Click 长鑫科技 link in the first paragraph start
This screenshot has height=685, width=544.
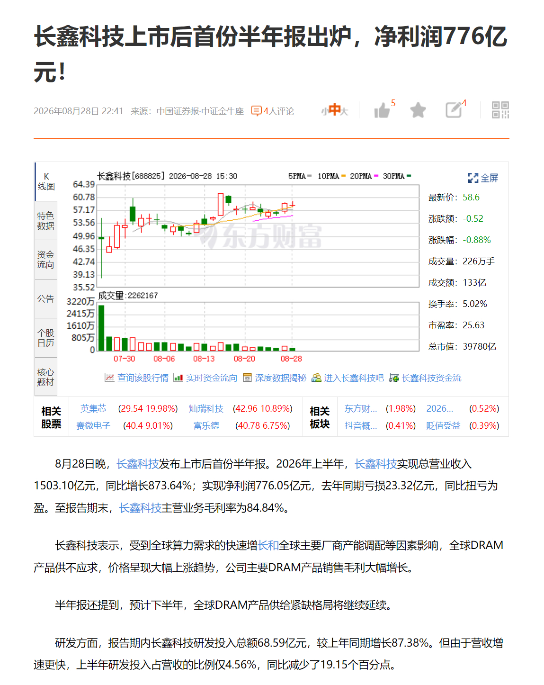138,464
